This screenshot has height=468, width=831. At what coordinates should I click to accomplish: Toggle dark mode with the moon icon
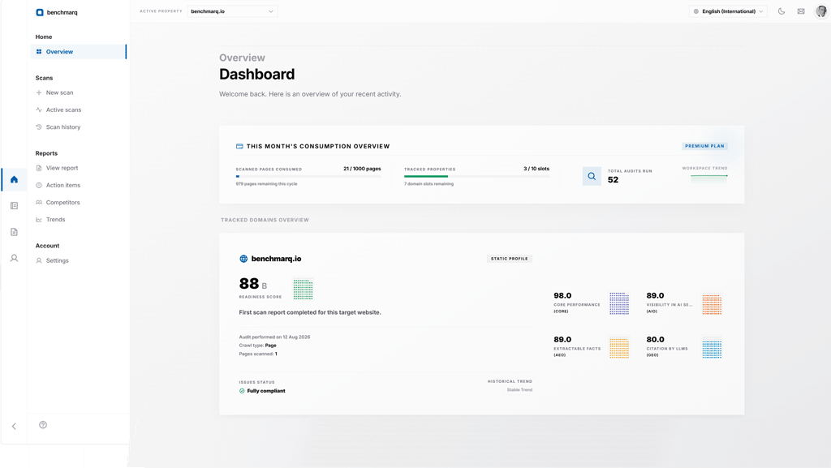pyautogui.click(x=781, y=11)
